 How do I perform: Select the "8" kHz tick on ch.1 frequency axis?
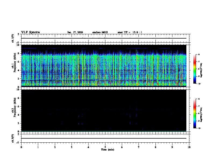click(x=19, y=53)
